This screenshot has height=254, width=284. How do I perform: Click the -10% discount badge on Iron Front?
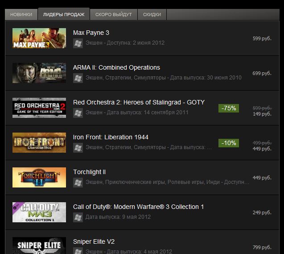[229, 143]
